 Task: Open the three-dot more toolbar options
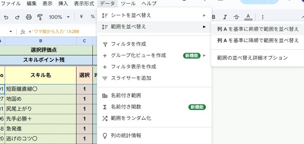click(263, 17)
